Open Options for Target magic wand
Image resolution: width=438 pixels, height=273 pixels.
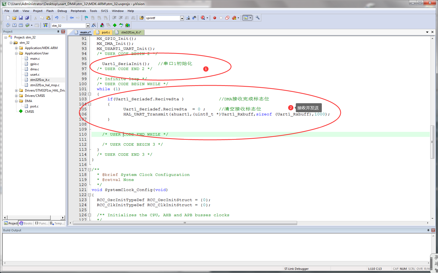pyautogui.click(x=94, y=25)
